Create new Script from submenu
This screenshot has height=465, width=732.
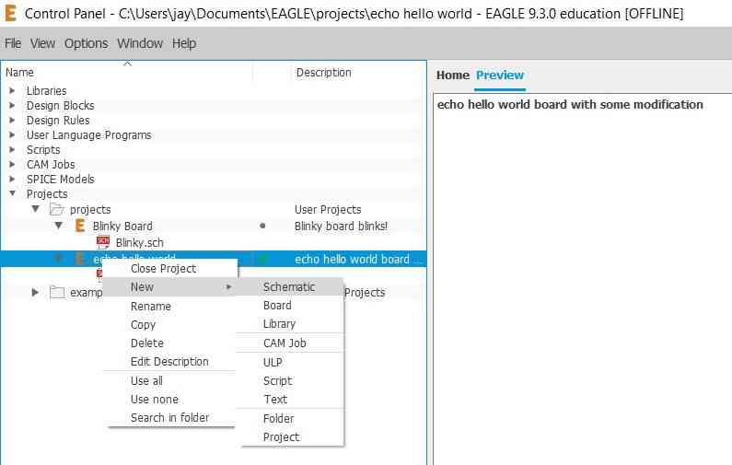click(290, 381)
